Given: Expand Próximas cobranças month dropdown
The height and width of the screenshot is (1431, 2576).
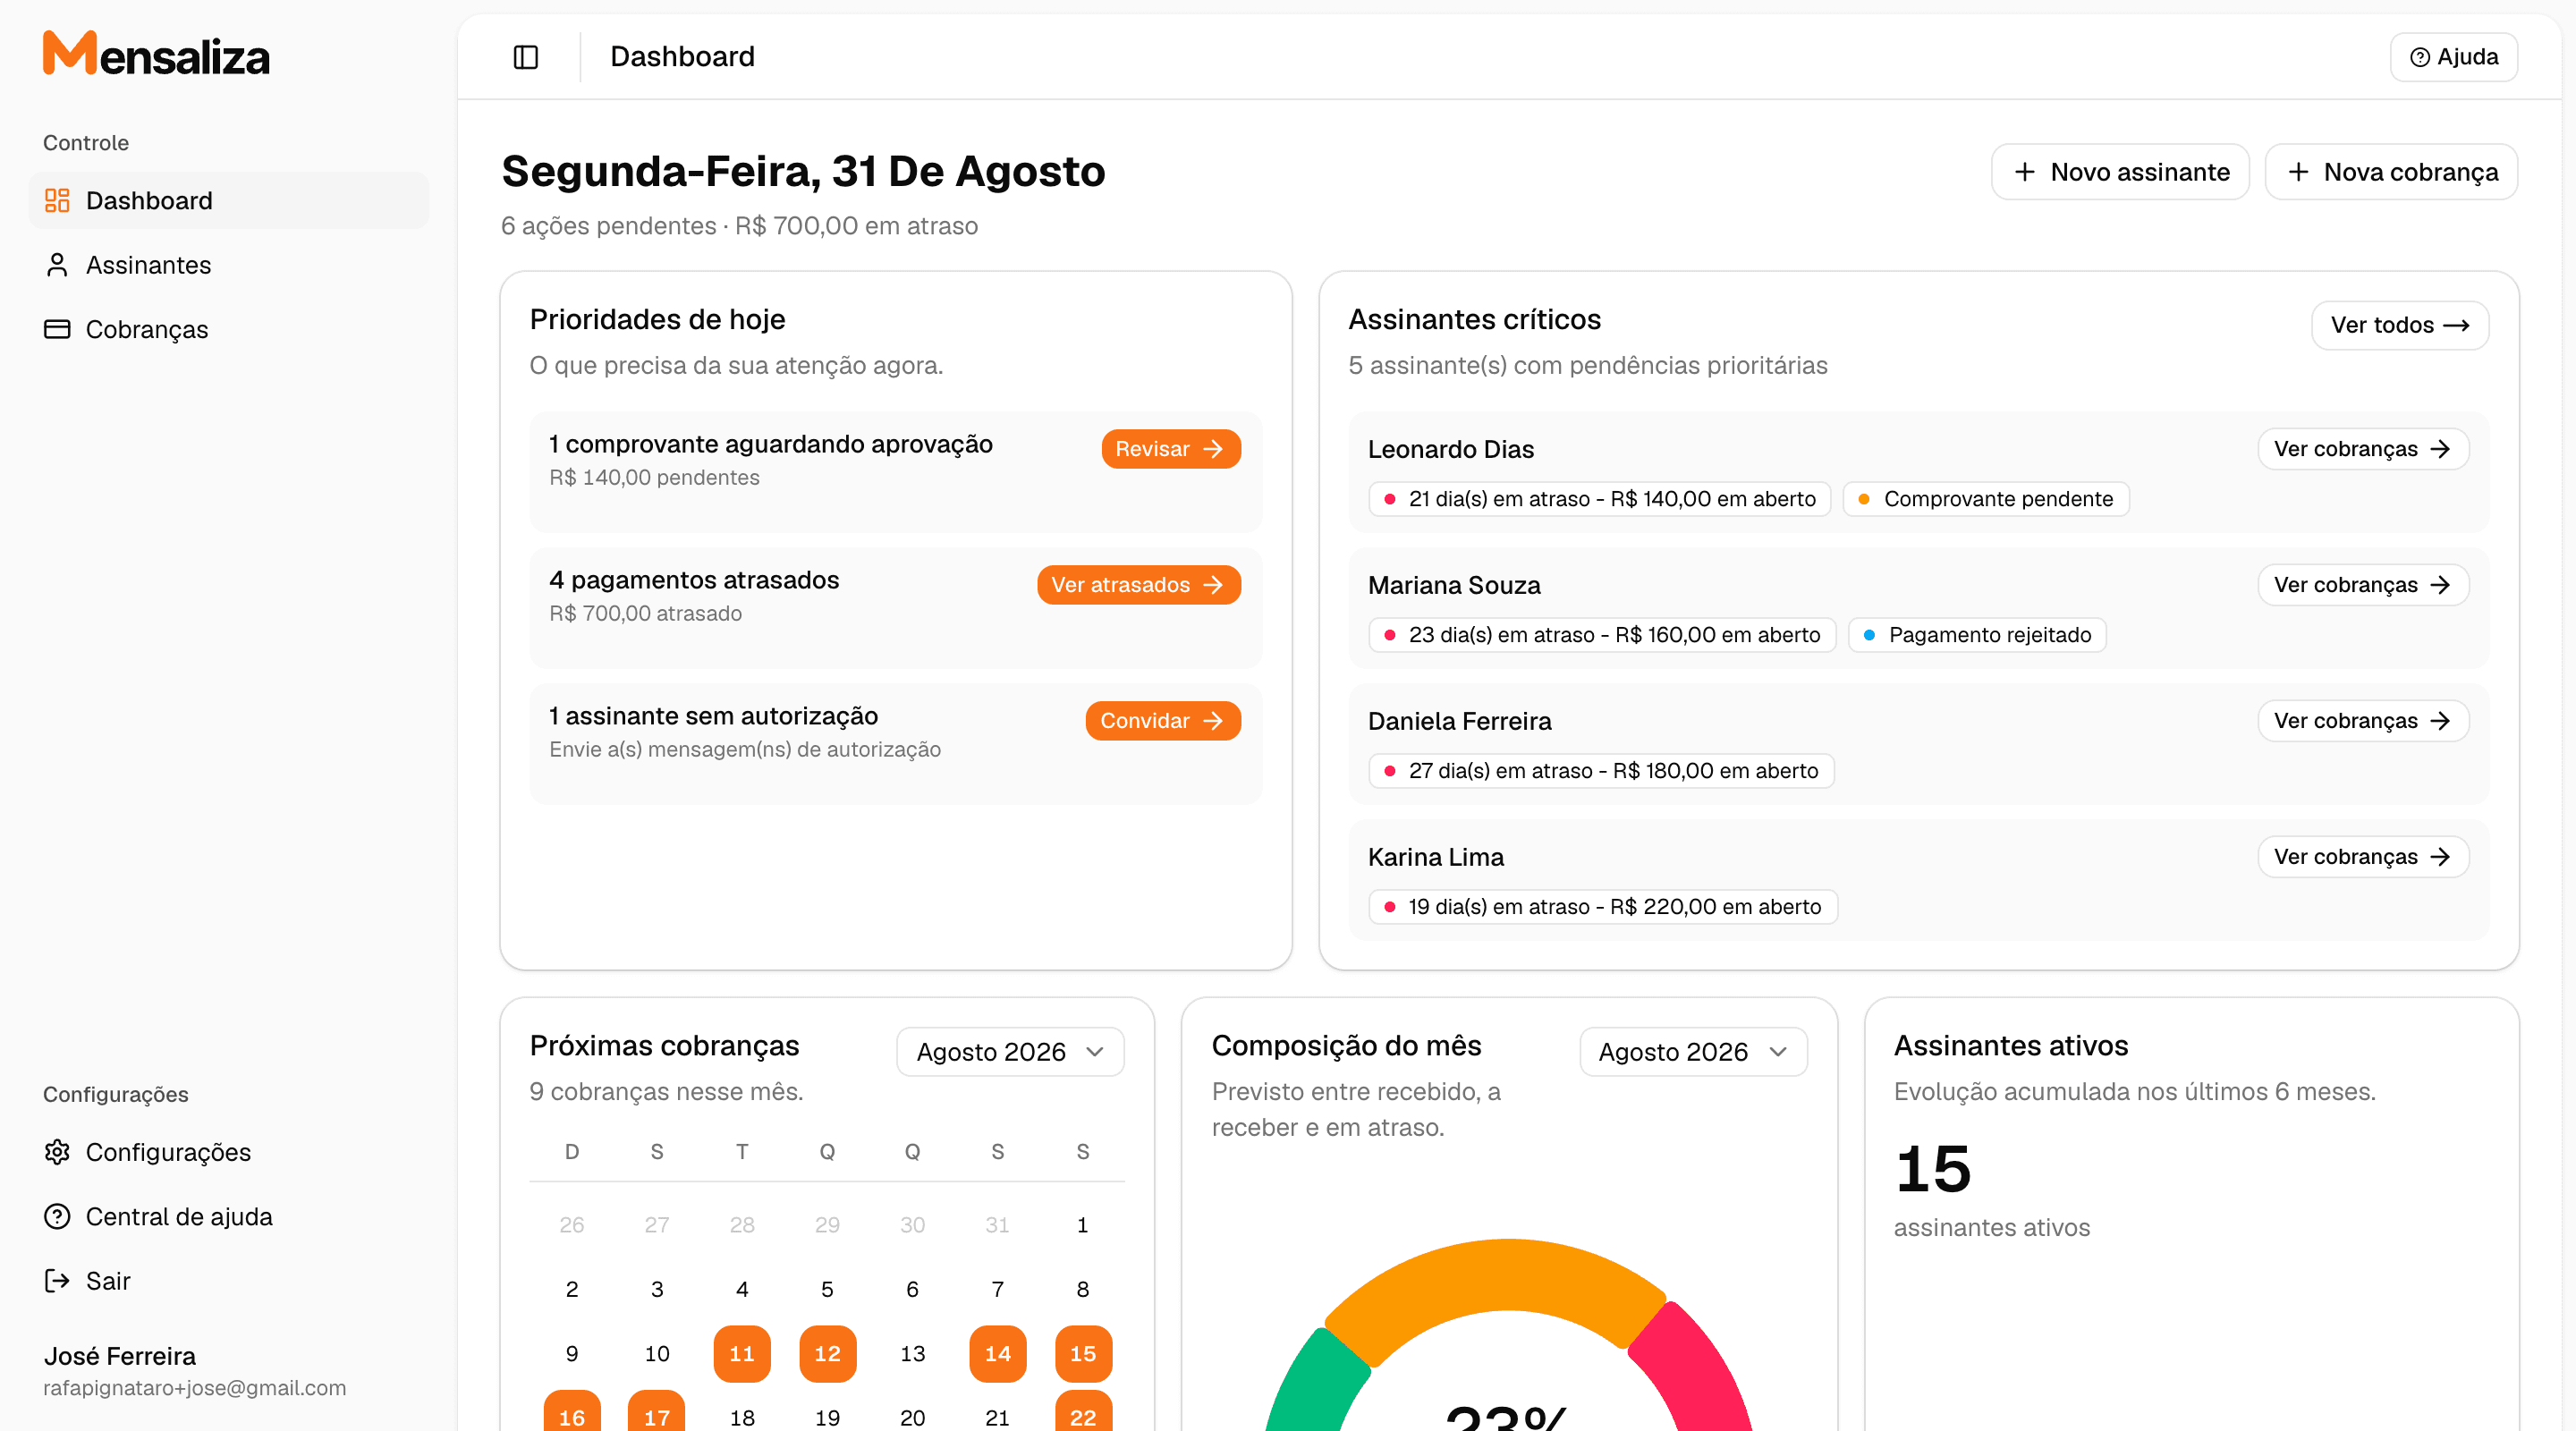Looking at the screenshot, I should point(1010,1052).
